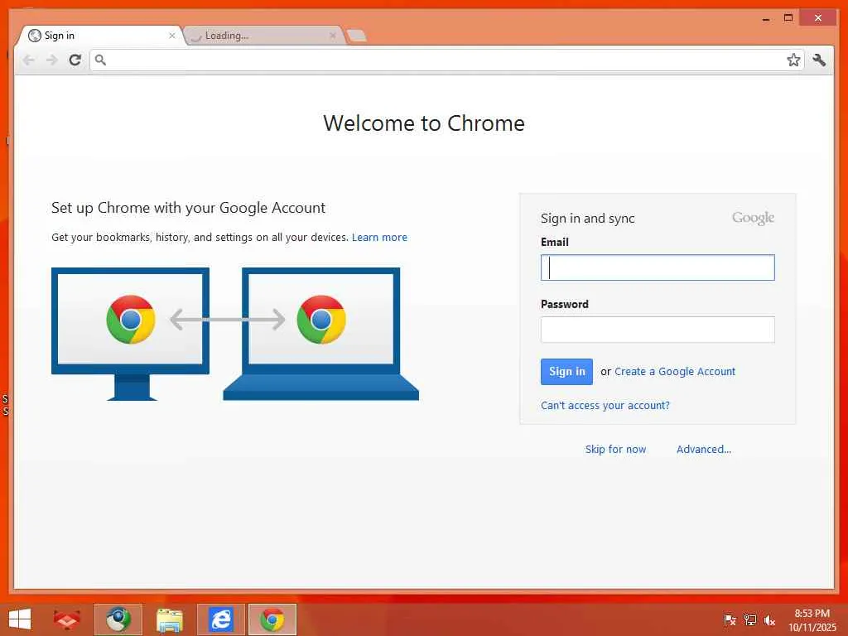The height and width of the screenshot is (636, 848).
Task: Click the Chrome logo on the laptop illustration
Action: pyautogui.click(x=321, y=320)
